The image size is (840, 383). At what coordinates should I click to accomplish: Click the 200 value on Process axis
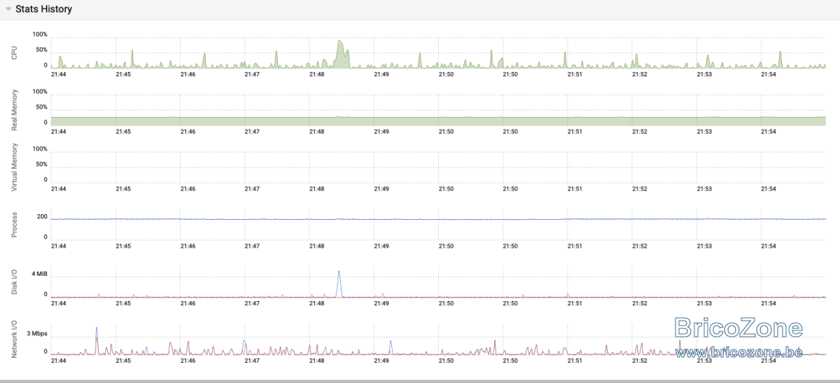(x=42, y=216)
